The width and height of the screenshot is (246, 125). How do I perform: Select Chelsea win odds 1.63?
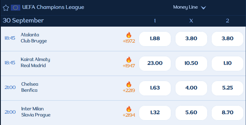pos(155,88)
